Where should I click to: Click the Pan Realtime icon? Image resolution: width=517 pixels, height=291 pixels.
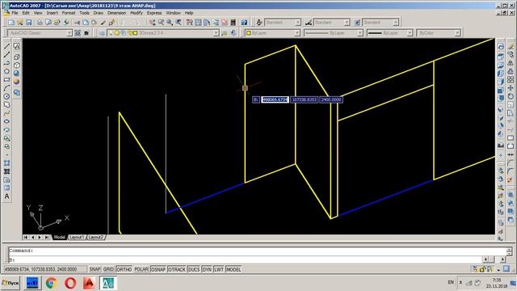[x=152, y=23]
